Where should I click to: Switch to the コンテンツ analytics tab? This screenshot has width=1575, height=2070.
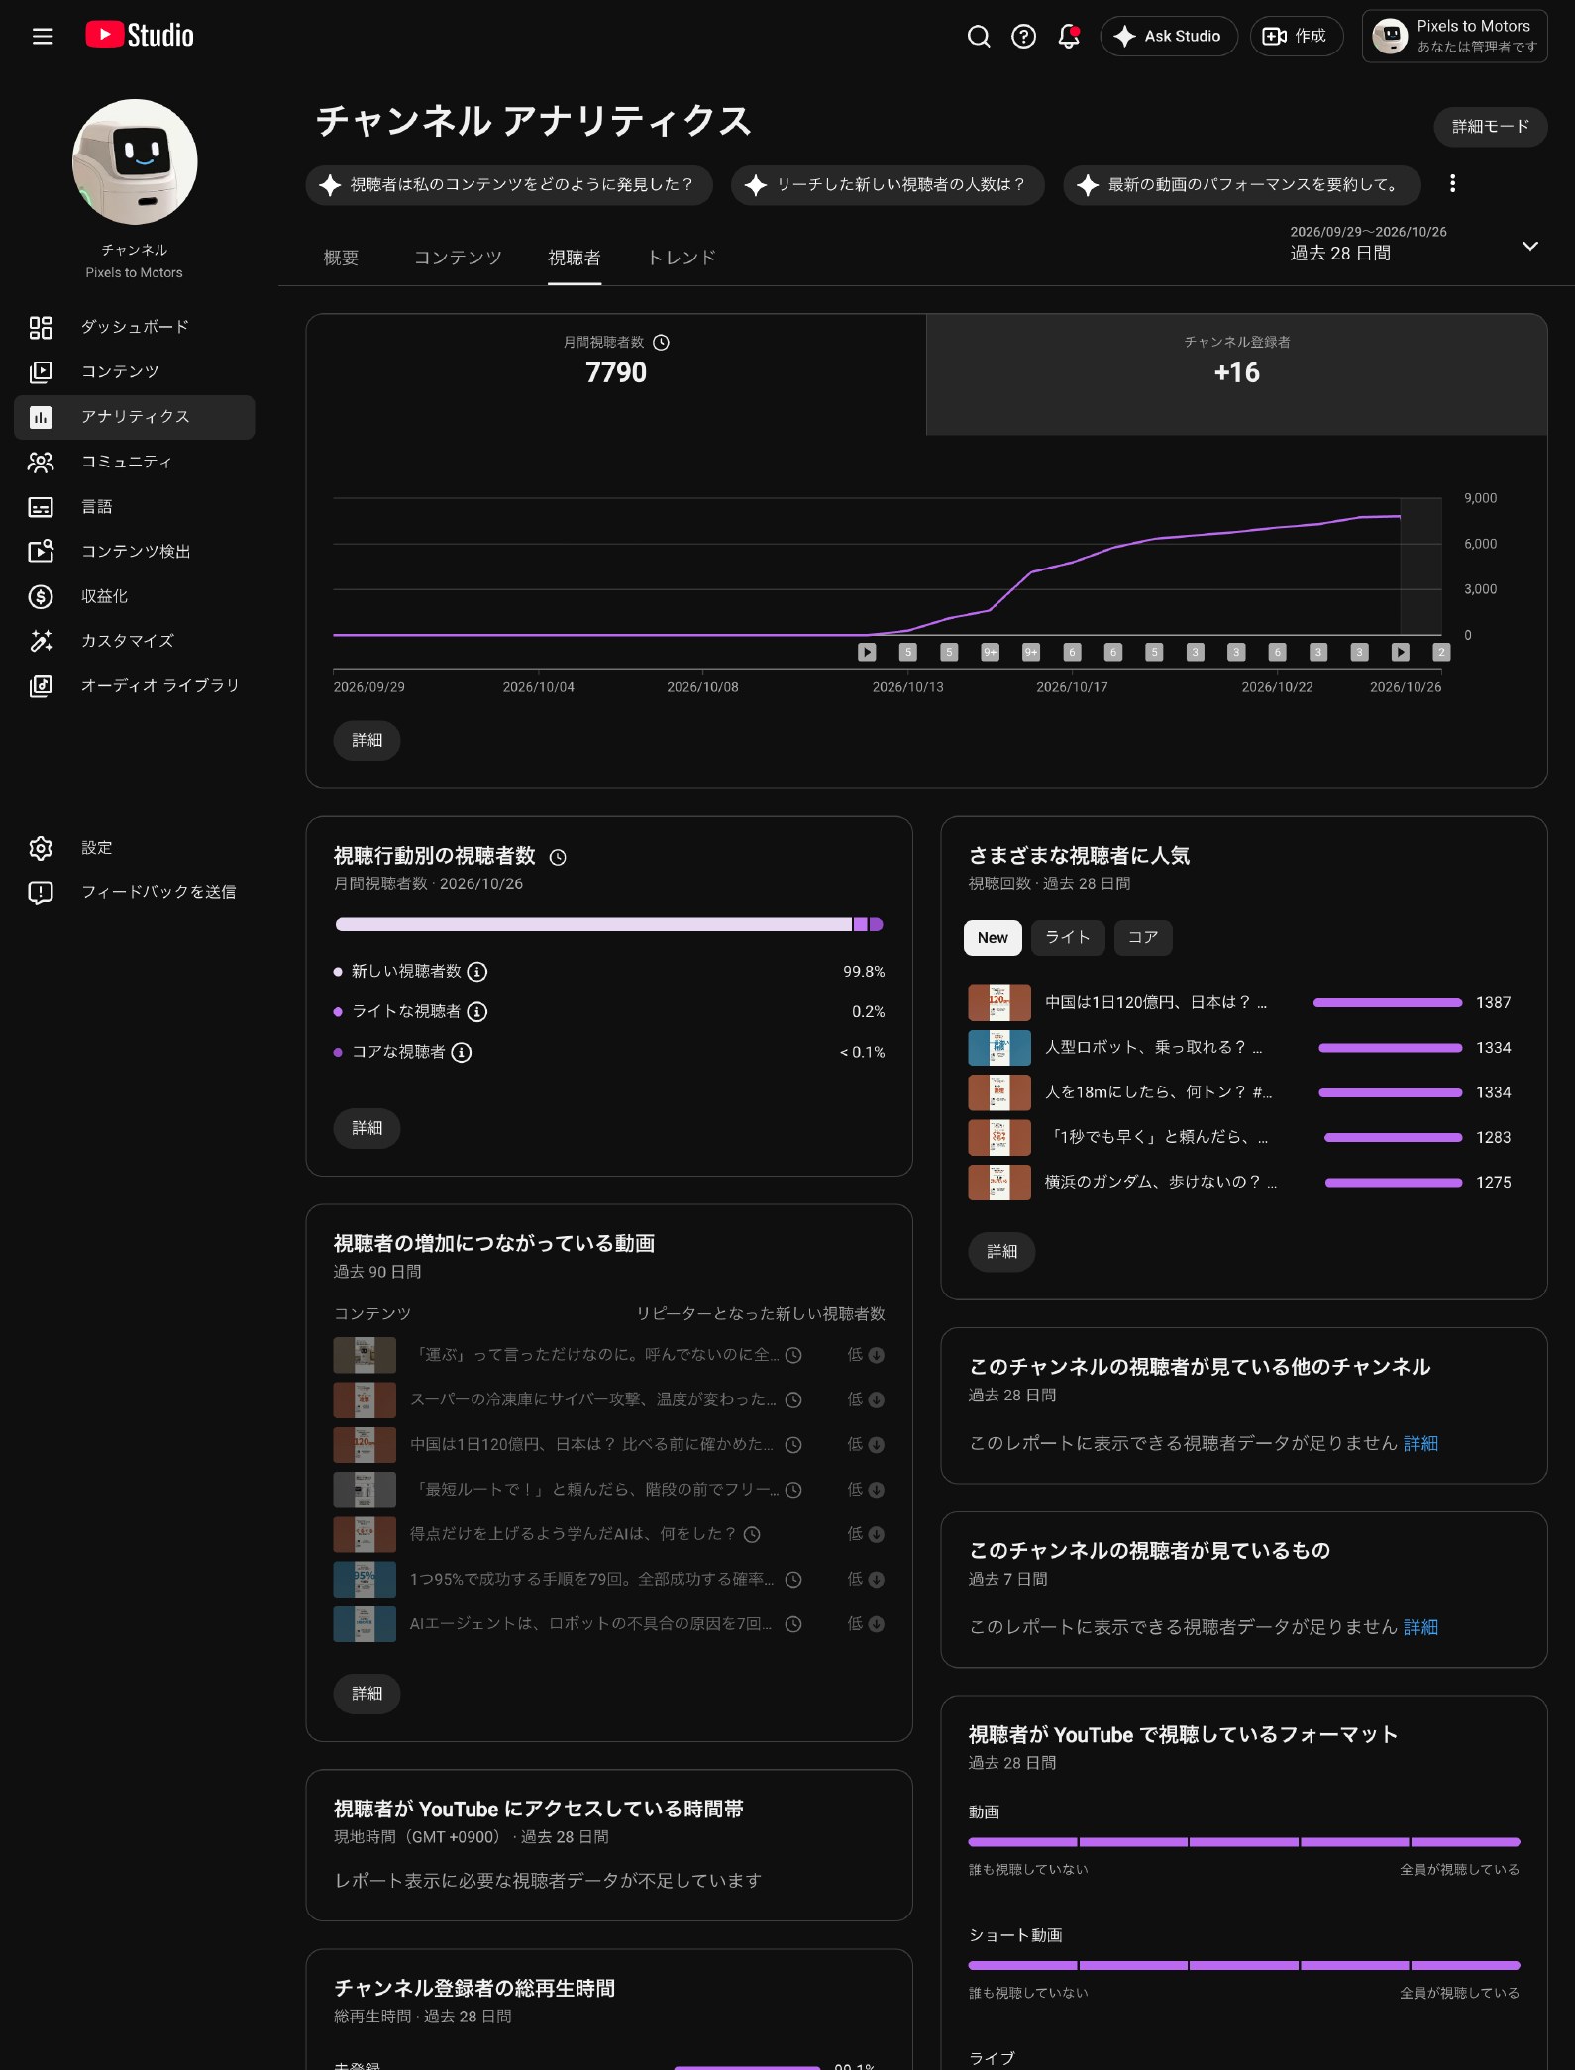[x=458, y=258]
